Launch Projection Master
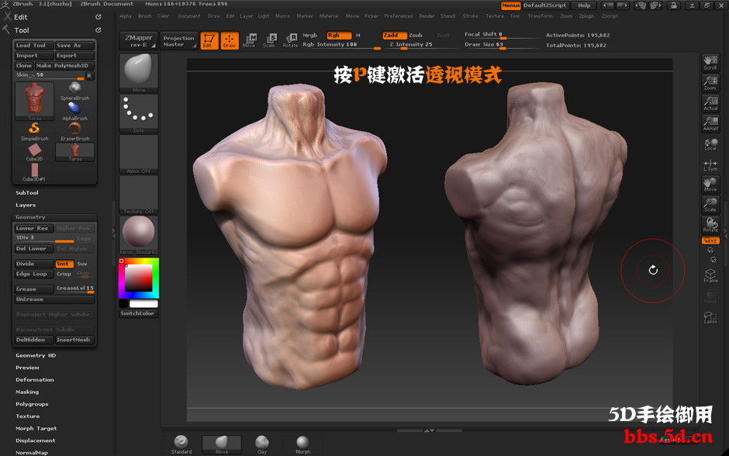The width and height of the screenshot is (729, 456). [x=178, y=41]
